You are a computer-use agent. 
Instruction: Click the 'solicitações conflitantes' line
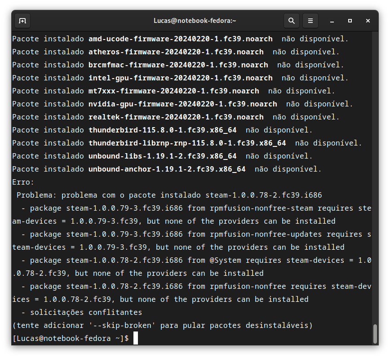click(86, 313)
